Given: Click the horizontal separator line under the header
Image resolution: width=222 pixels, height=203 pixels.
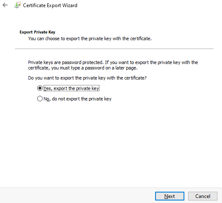Looking at the screenshot, I should pos(114,49).
